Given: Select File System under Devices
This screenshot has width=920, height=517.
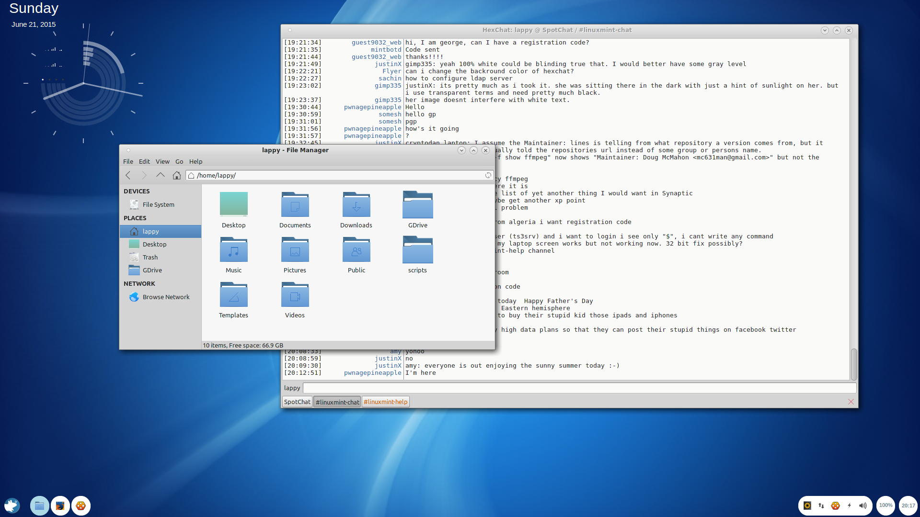Looking at the screenshot, I should coord(161,204).
